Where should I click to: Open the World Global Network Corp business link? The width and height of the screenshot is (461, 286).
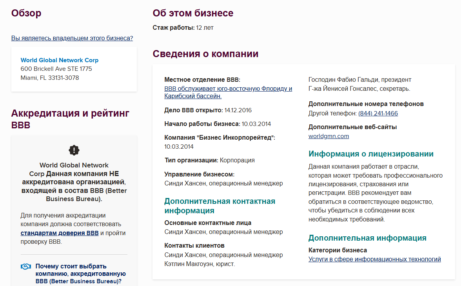[60, 60]
